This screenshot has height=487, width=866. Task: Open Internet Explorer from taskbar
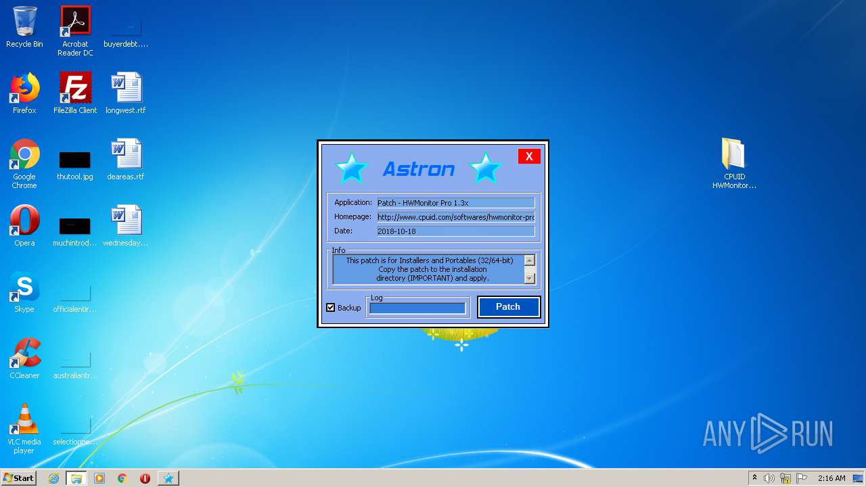point(53,478)
